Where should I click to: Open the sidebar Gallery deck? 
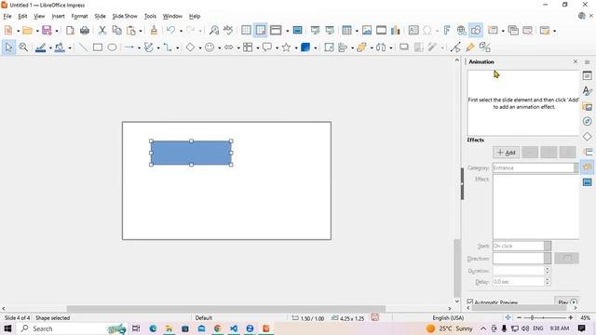coord(588,107)
